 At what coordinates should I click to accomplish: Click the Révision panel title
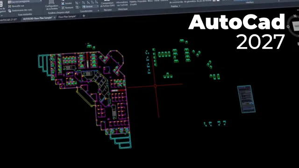click(108, 10)
